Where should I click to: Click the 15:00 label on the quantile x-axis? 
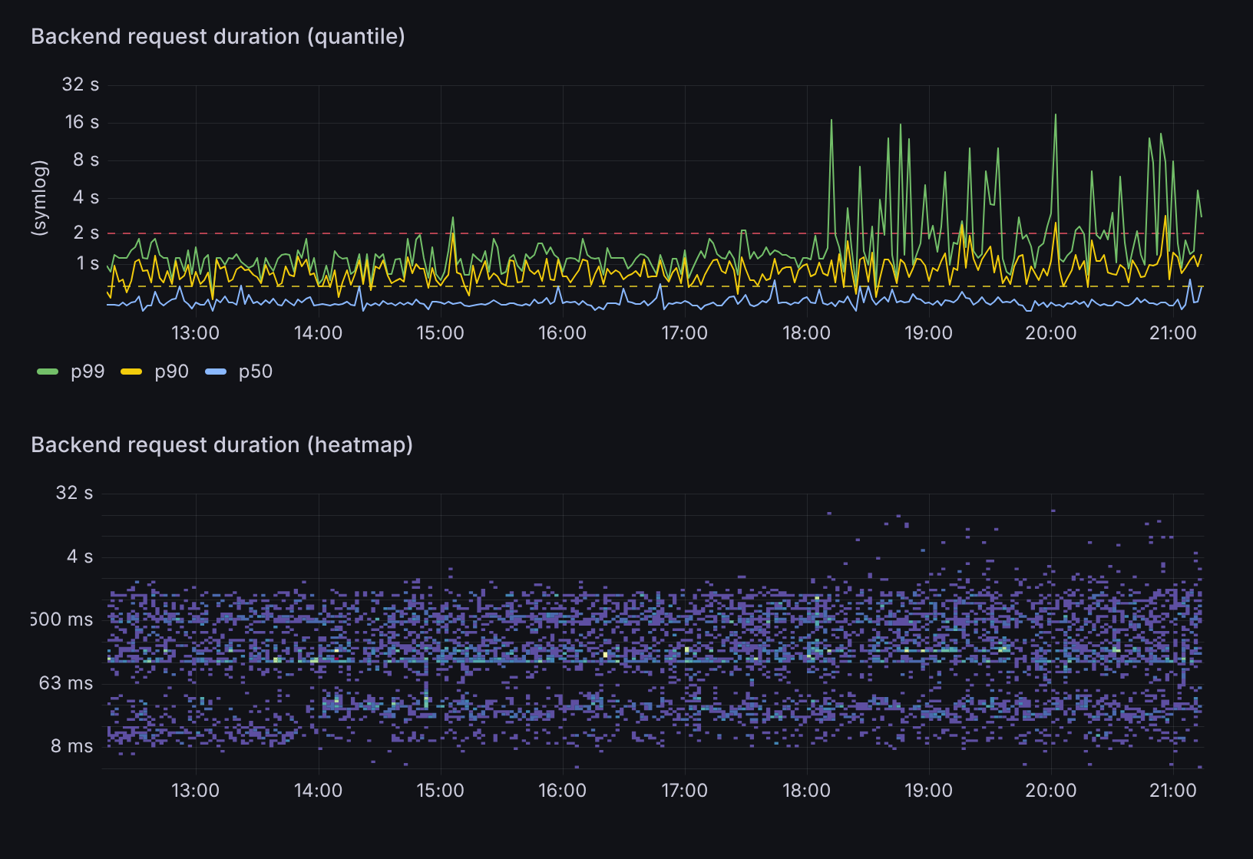tap(440, 333)
